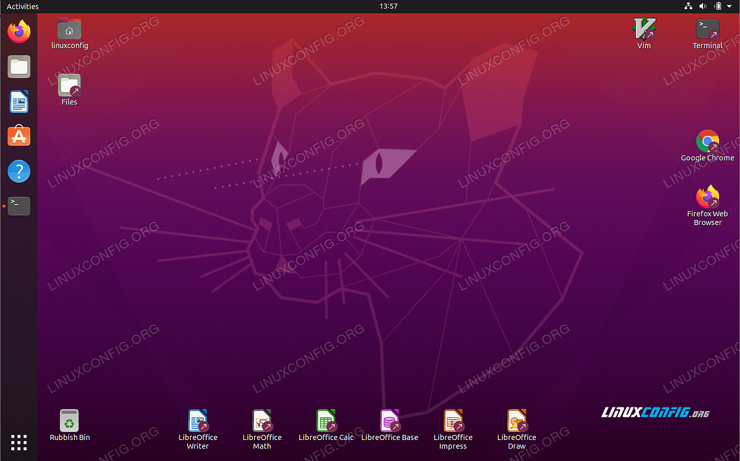Open the Activities overview
Image resolution: width=740 pixels, height=461 pixels.
point(23,6)
